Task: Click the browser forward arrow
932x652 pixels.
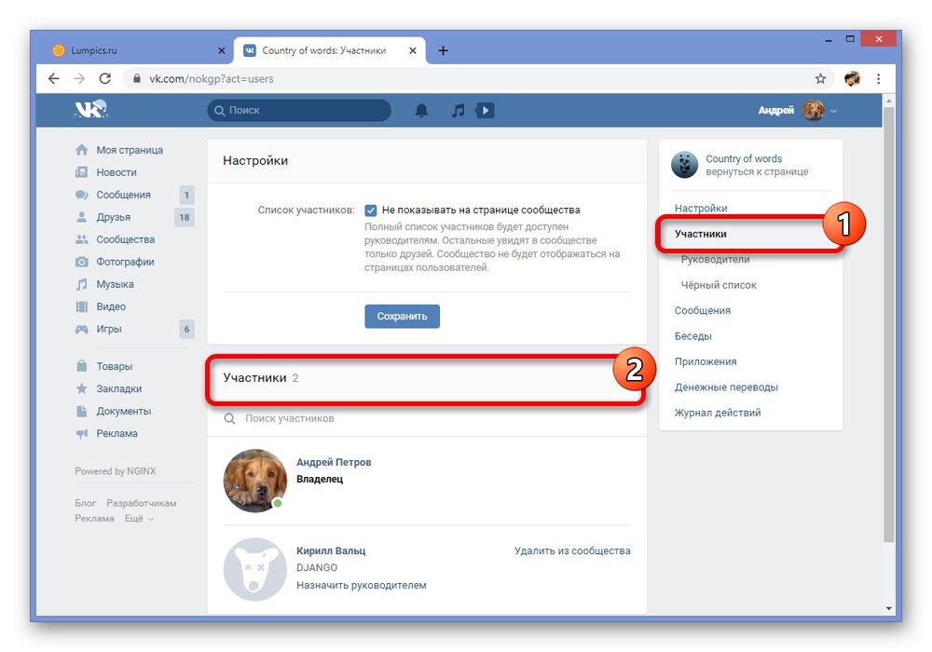Action: coord(79,78)
